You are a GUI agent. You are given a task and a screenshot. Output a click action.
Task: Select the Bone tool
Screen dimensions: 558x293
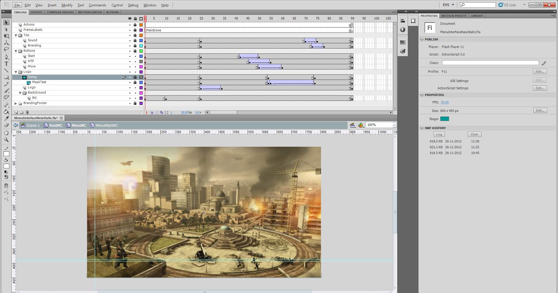[6, 105]
